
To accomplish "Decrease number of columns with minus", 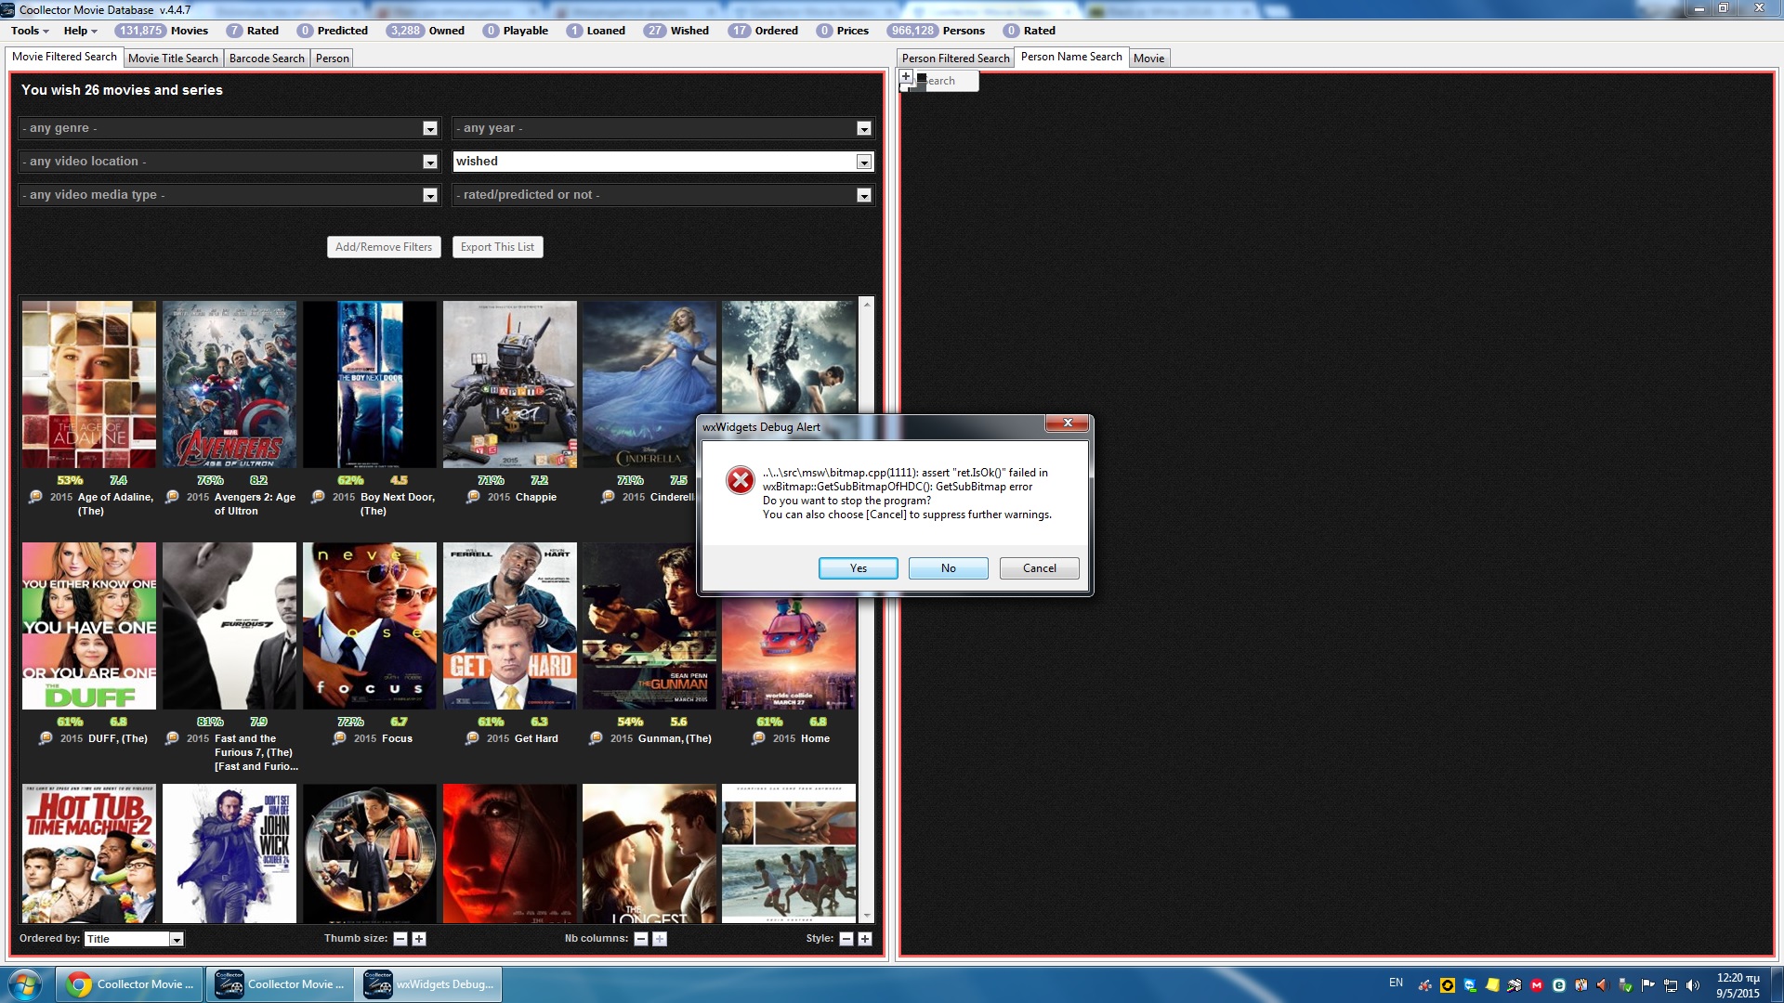I will pyautogui.click(x=641, y=939).
